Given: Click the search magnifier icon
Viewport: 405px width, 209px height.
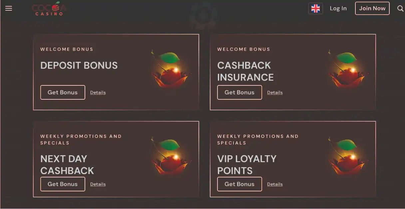Looking at the screenshot, I should point(400,9).
